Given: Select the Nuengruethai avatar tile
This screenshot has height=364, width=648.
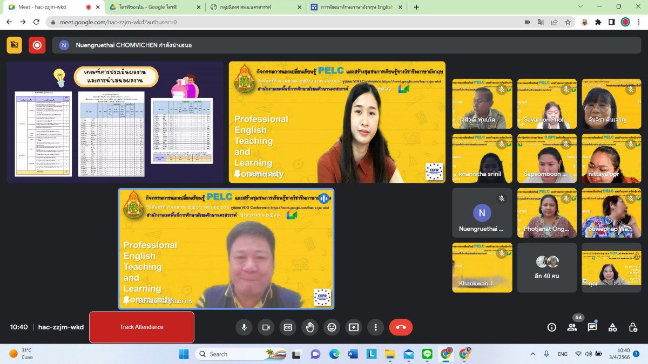Looking at the screenshot, I should pyautogui.click(x=482, y=213).
